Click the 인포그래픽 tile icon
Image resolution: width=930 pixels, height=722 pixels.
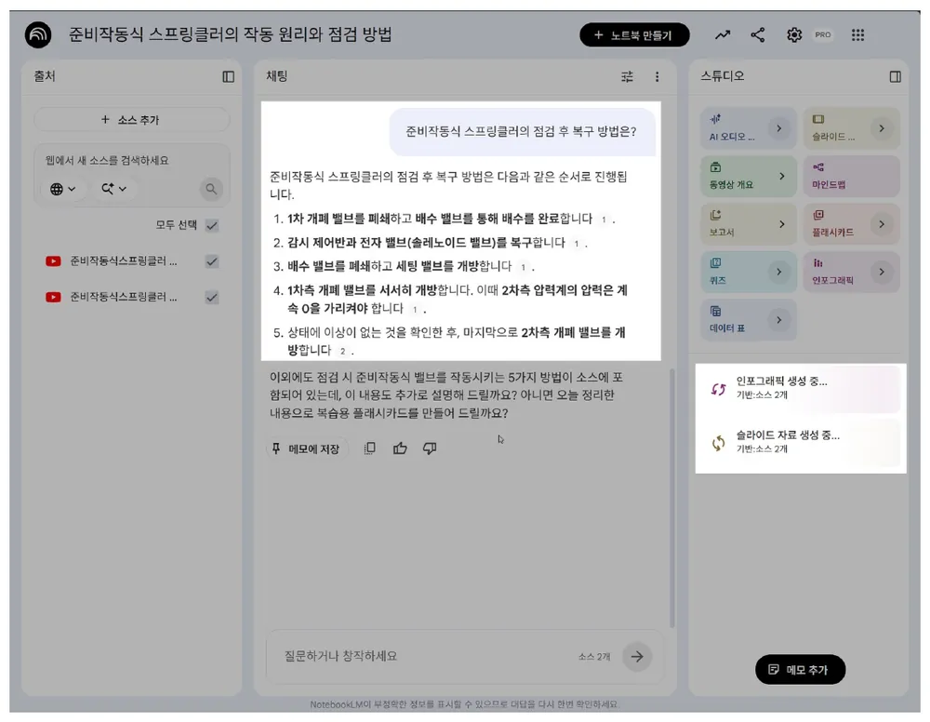[817, 262]
